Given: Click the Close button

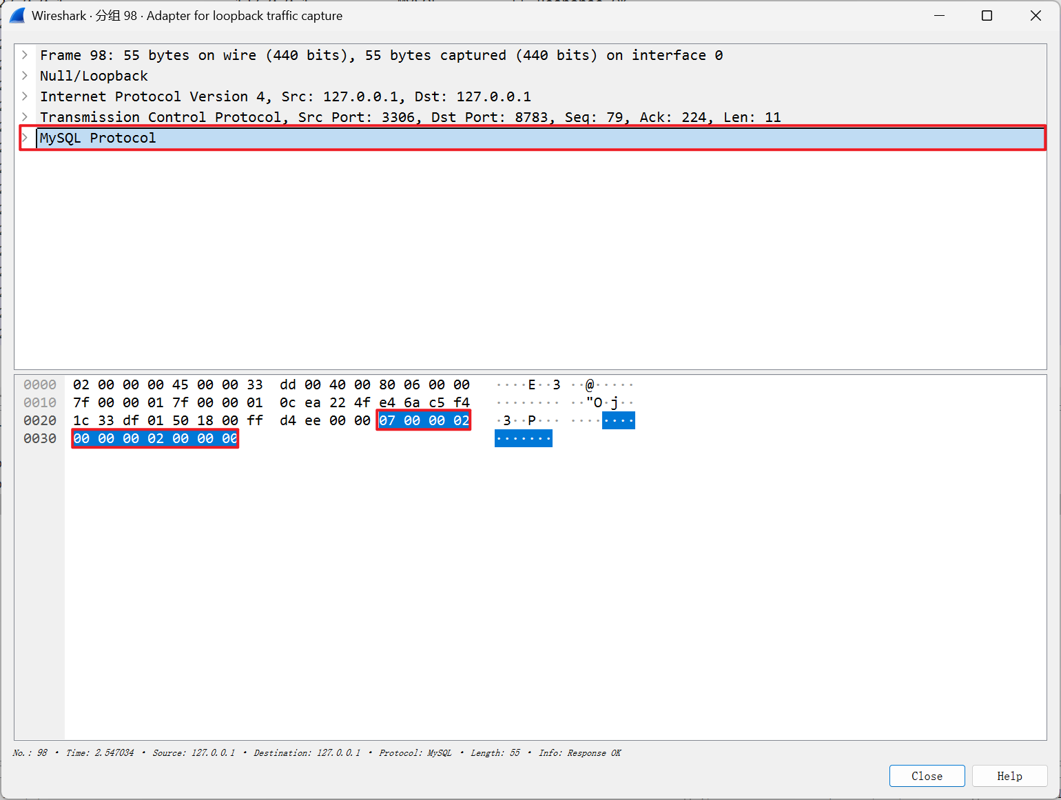Looking at the screenshot, I should pos(927,776).
